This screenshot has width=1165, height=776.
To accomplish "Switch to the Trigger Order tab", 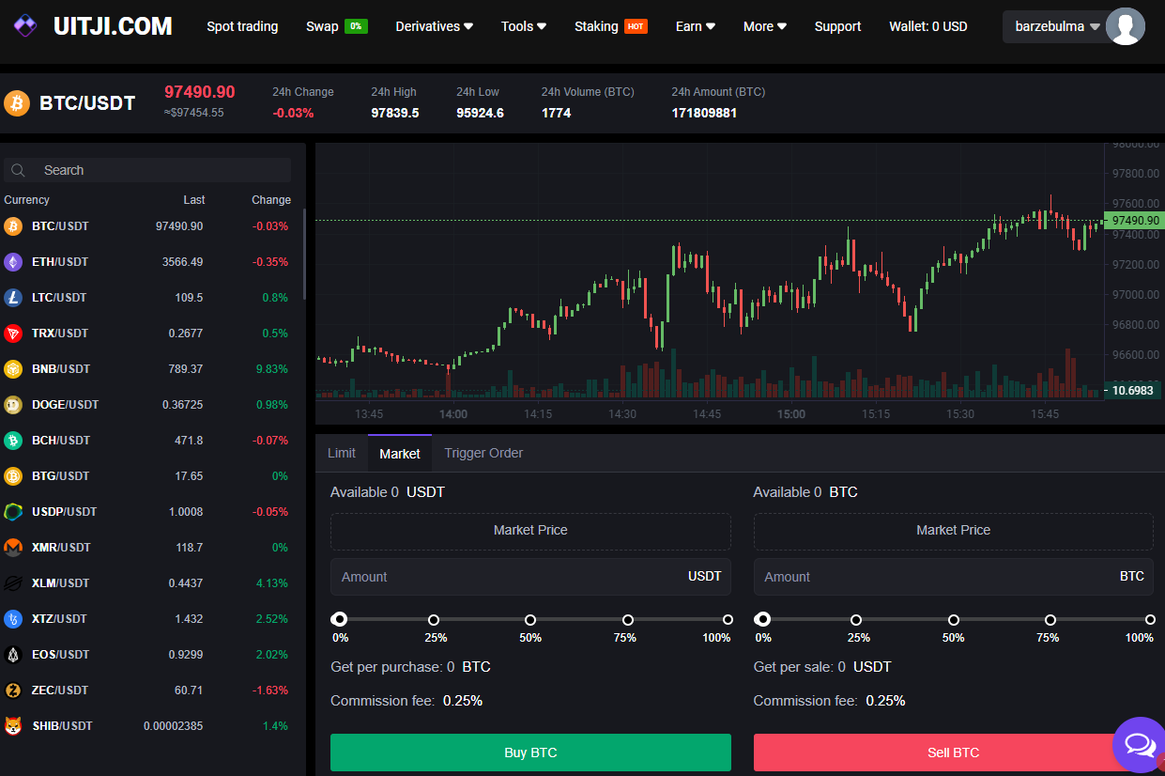I will 483,453.
